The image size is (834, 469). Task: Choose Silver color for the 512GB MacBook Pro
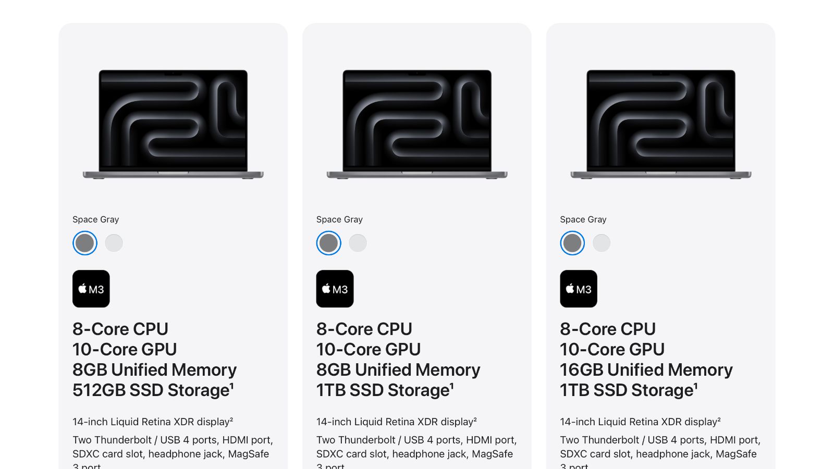[114, 243]
